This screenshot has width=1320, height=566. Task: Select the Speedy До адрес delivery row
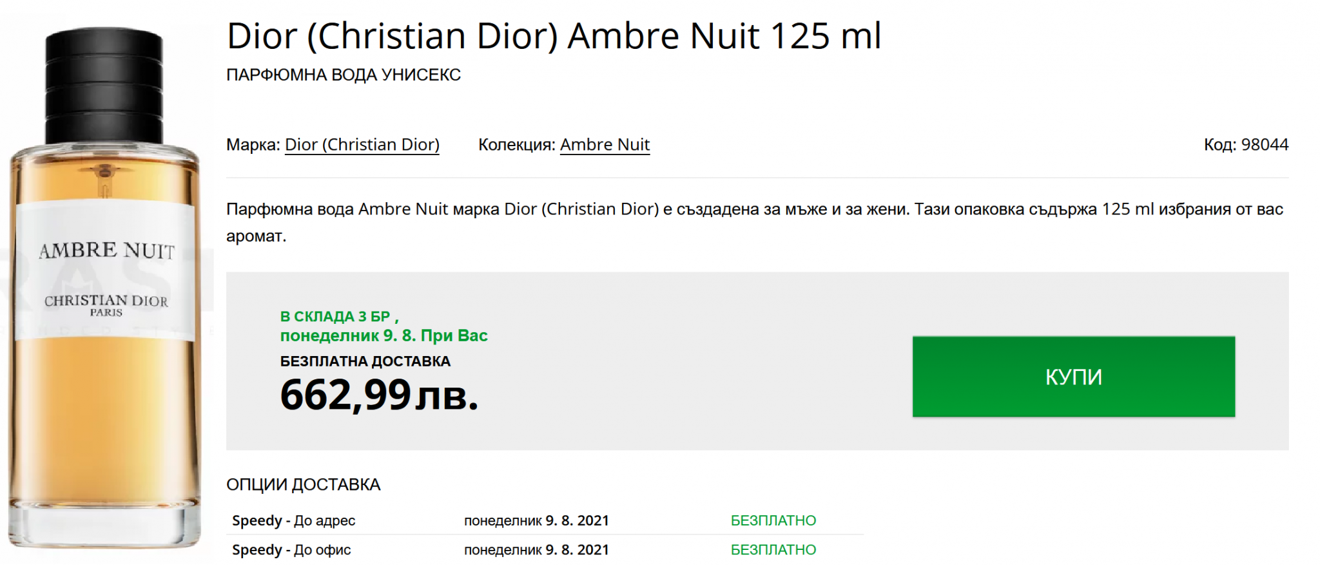(x=545, y=520)
